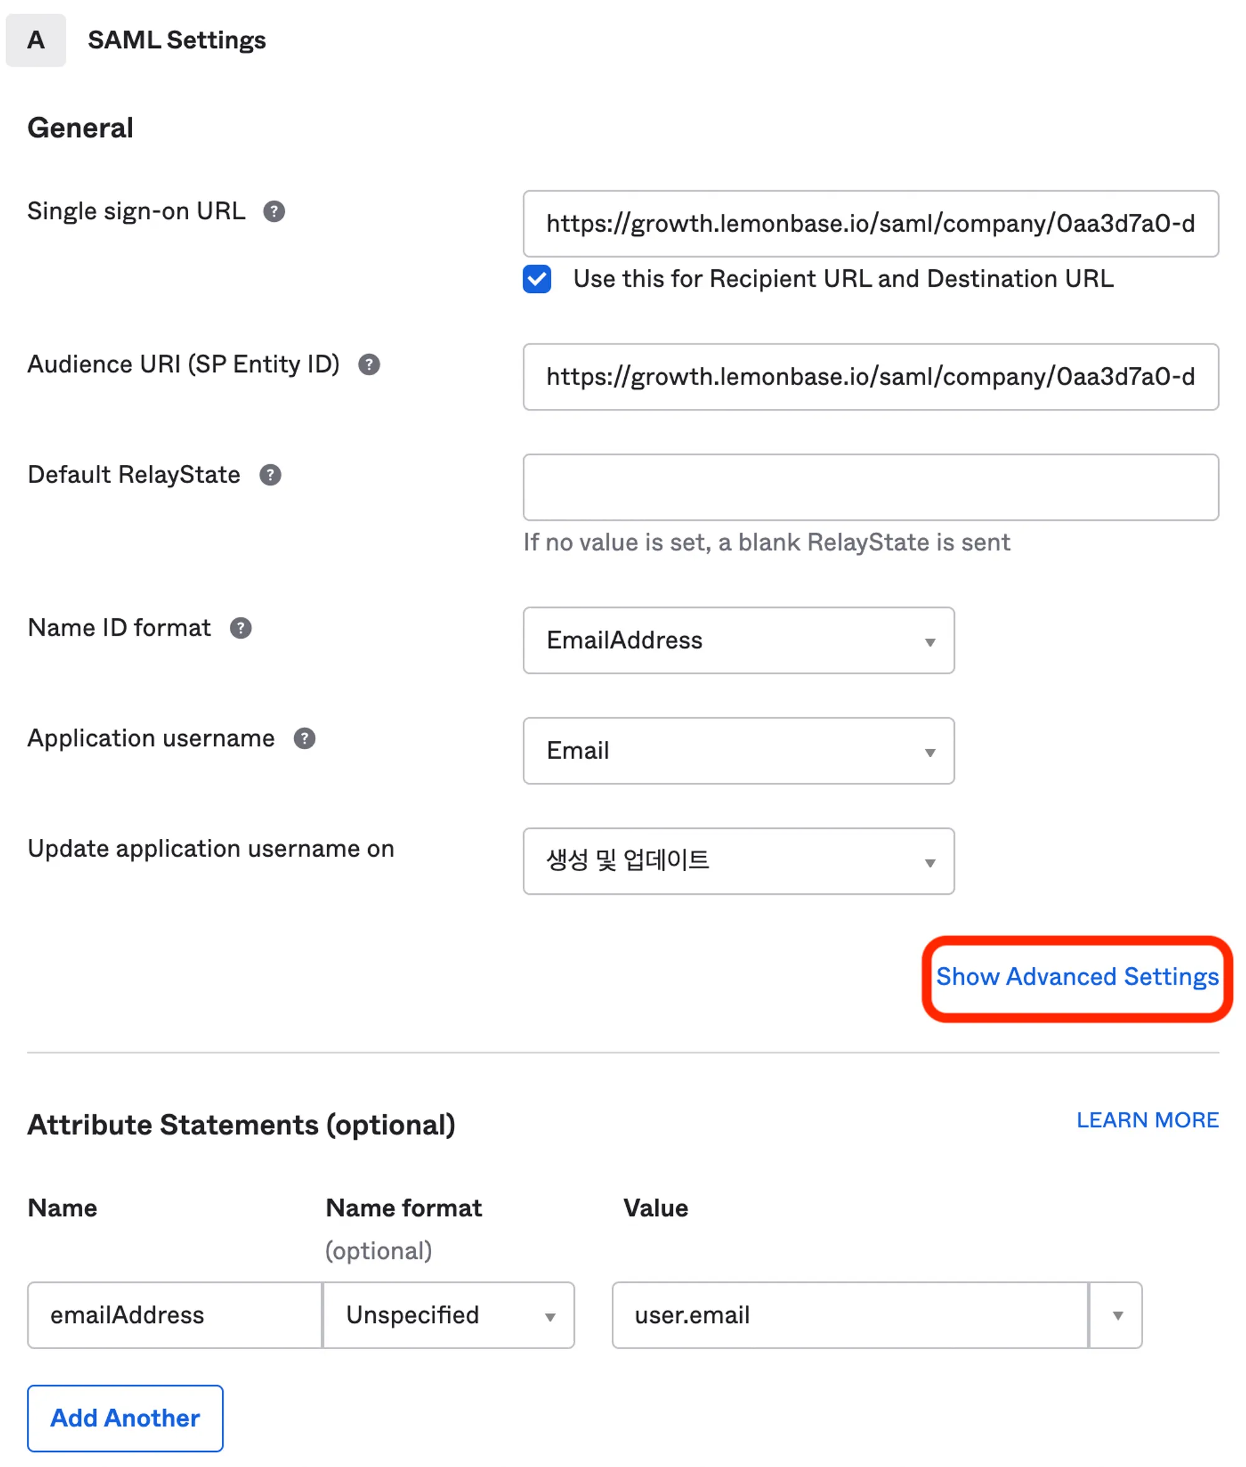Click help icon next to Single sign-on URL
This screenshot has width=1246, height=1467.
(274, 211)
